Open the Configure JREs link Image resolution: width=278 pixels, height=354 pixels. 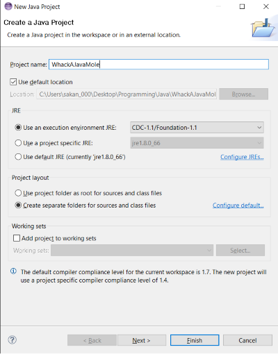click(x=242, y=157)
